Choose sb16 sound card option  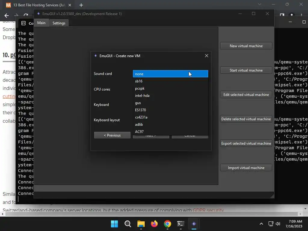170,81
